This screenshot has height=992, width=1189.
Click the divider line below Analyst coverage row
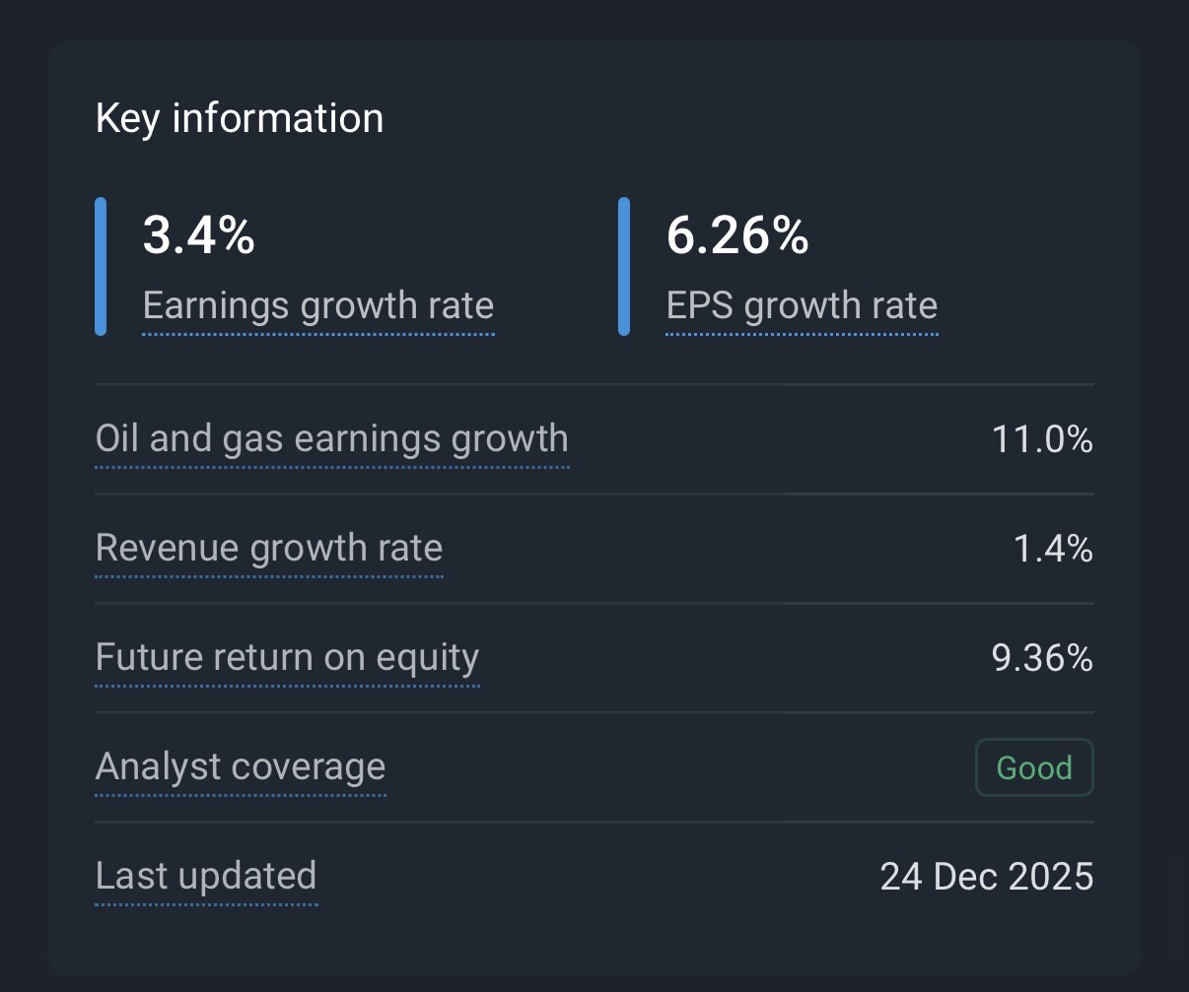pyautogui.click(x=594, y=822)
